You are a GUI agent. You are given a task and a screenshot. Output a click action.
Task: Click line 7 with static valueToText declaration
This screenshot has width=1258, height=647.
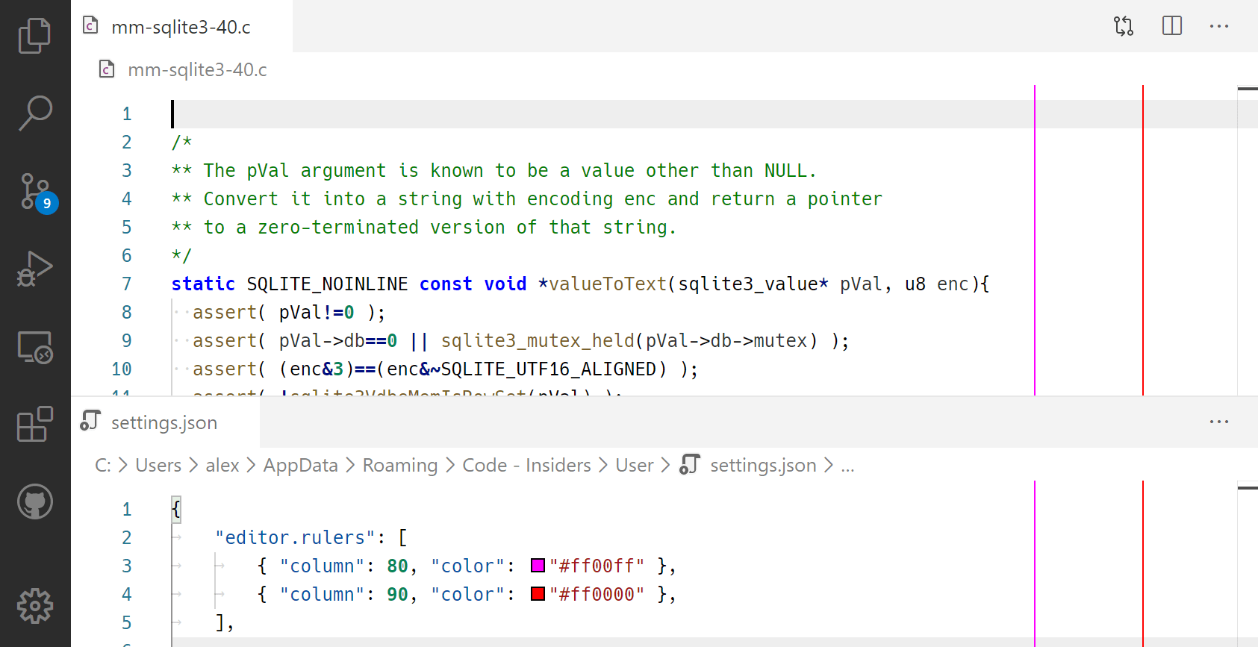(579, 284)
